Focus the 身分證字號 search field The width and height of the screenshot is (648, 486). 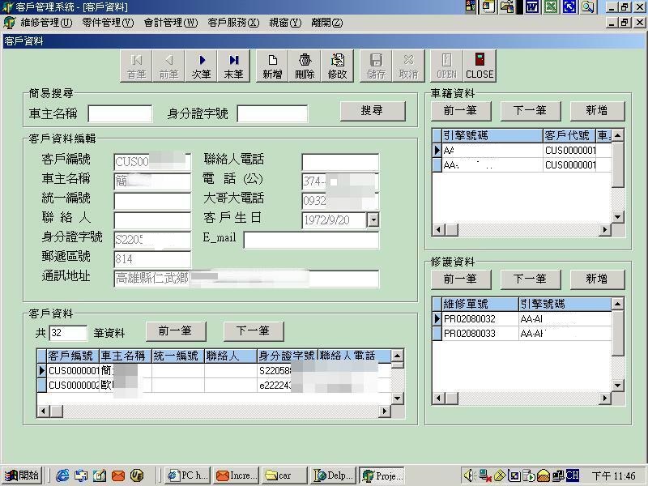(272, 113)
